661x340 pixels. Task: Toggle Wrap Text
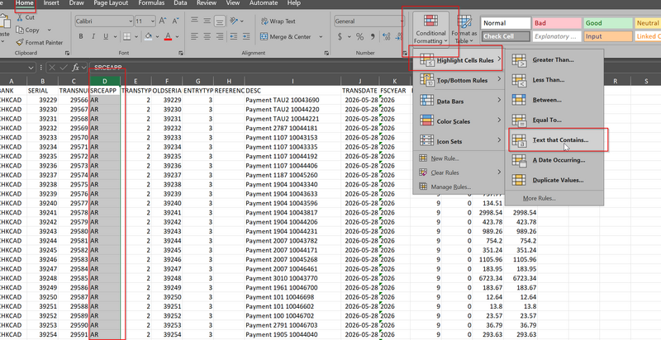click(x=278, y=21)
